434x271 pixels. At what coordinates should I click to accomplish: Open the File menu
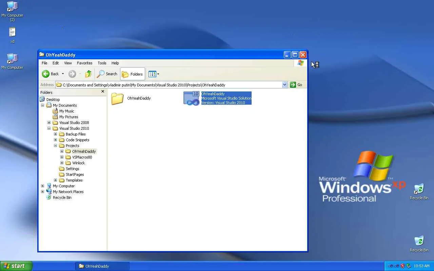44,63
